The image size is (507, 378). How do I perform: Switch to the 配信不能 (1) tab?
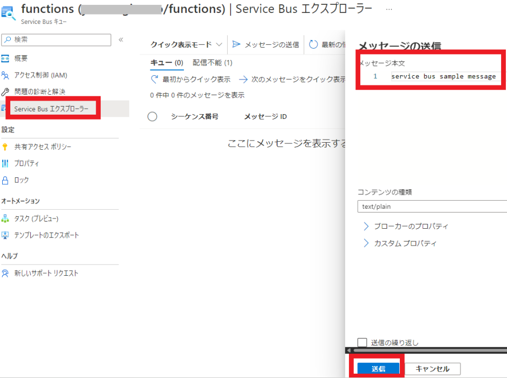point(213,63)
